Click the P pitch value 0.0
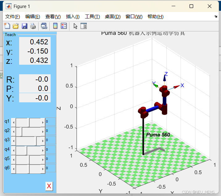The height and width of the screenshot is (196, 221). (35, 88)
